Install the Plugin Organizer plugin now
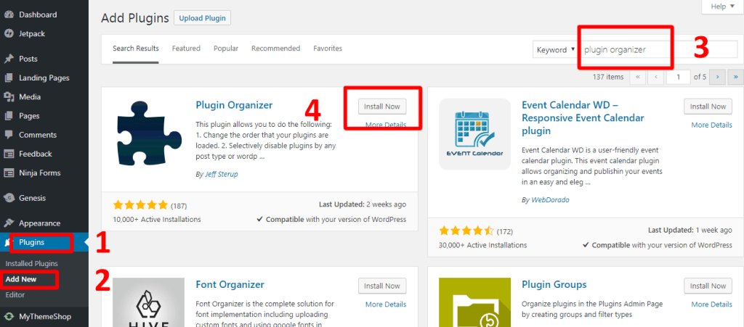This screenshot has width=744, height=327. [x=382, y=107]
